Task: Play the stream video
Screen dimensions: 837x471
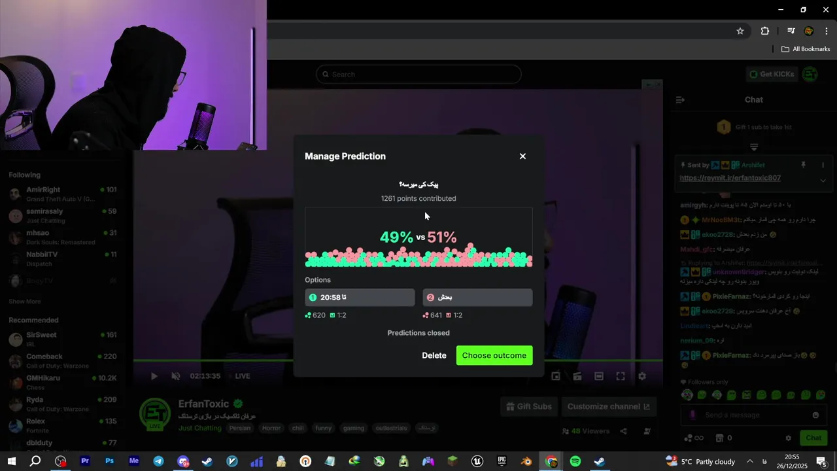Action: 154,376
